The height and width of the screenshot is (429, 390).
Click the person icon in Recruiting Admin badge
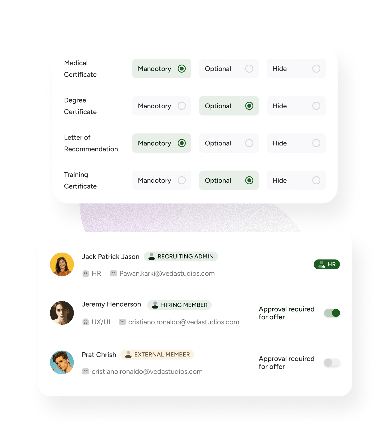coord(151,256)
